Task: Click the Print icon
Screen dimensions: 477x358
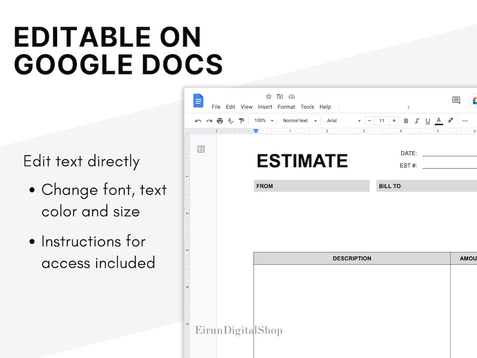Action: click(220, 121)
